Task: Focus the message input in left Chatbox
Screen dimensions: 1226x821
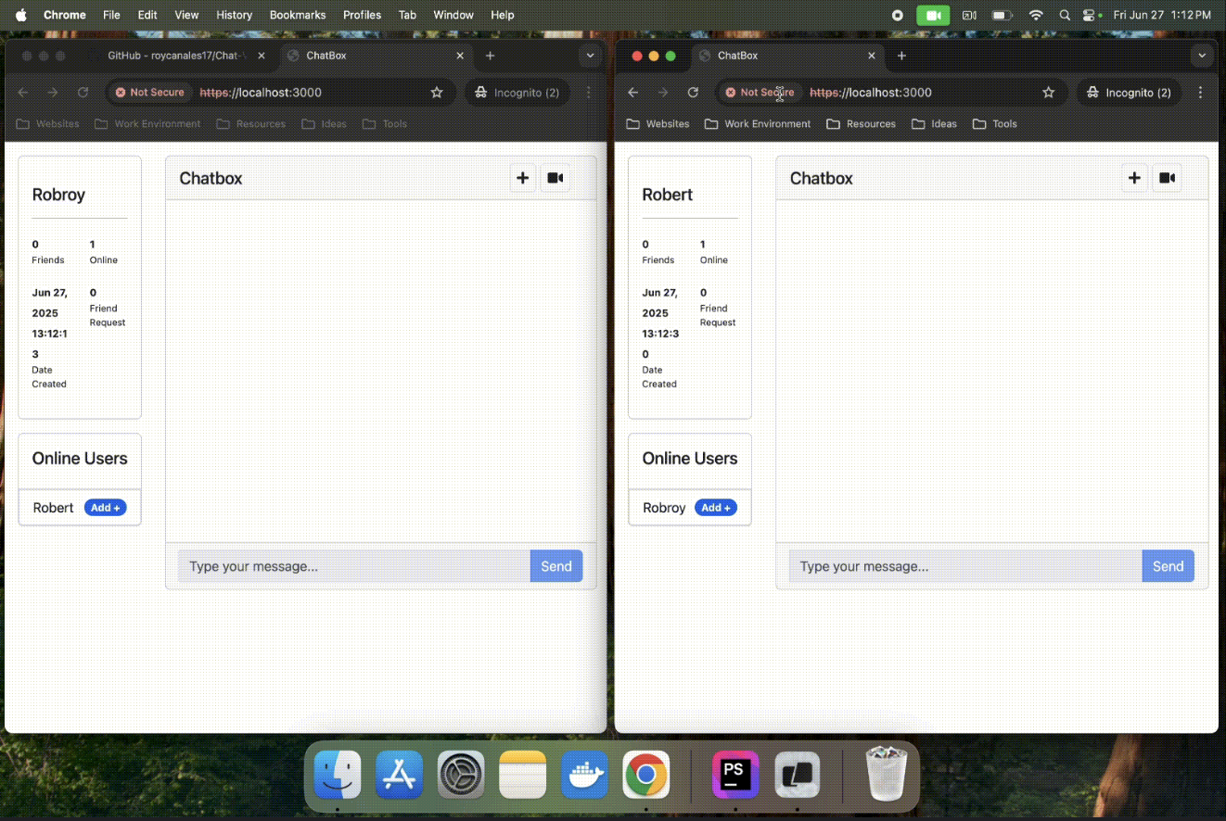Action: [x=353, y=566]
